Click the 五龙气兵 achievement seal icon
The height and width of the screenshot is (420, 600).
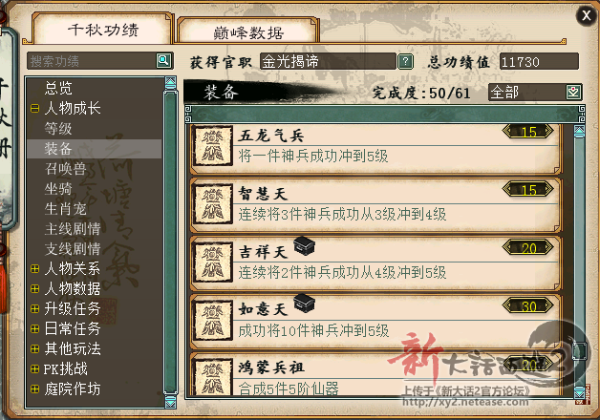(213, 146)
